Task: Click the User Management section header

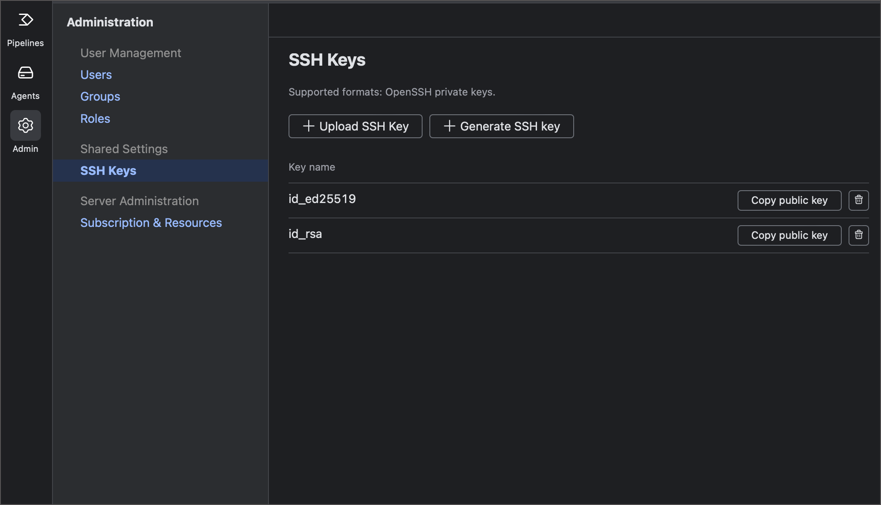Action: pos(130,53)
